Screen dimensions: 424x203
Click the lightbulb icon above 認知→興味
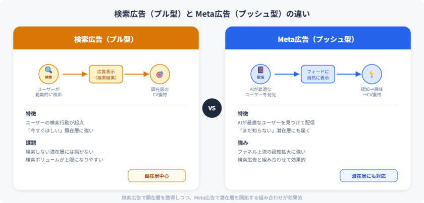click(x=372, y=74)
